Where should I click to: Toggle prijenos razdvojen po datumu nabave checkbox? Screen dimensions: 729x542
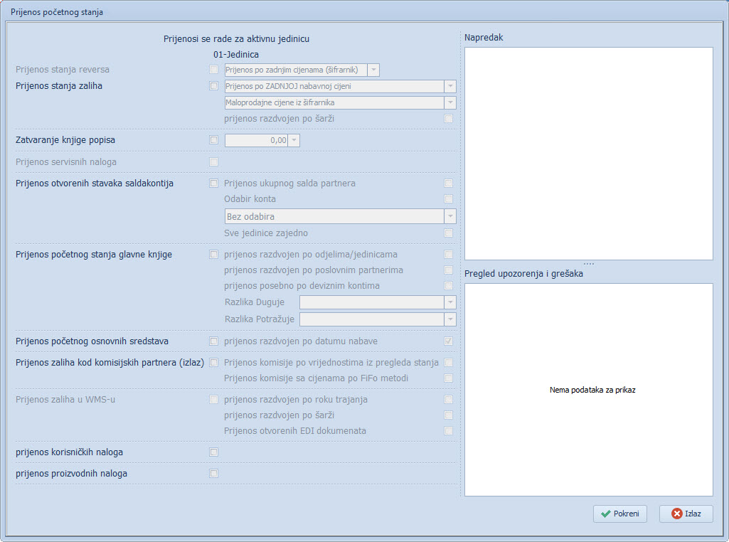click(448, 341)
